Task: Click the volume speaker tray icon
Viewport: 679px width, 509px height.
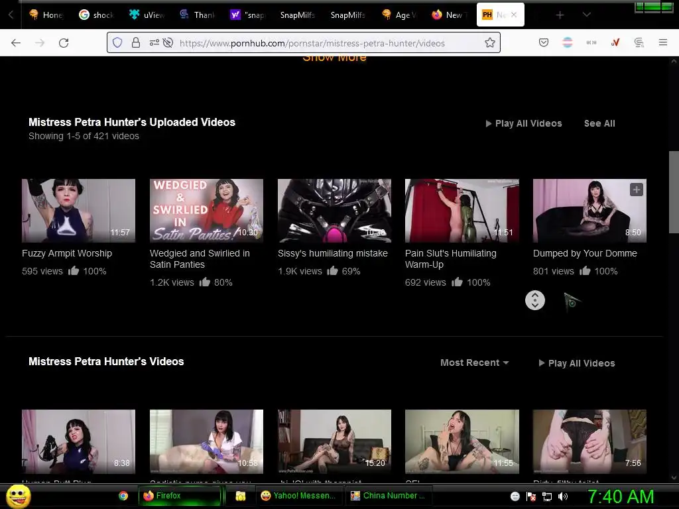Action: [563, 496]
